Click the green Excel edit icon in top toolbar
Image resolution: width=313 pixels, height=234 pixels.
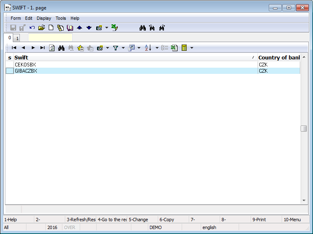click(x=114, y=28)
